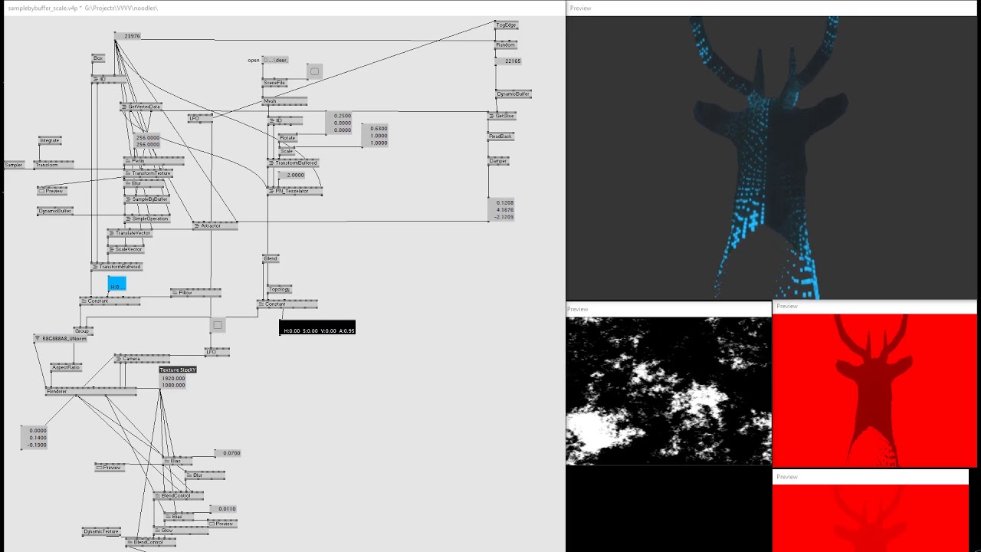Select the Damper node
Image resolution: width=981 pixels, height=552 pixels.
point(498,161)
